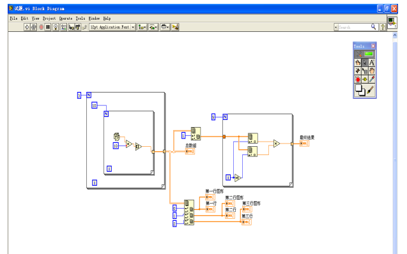Click the Run arrow button

27,27
